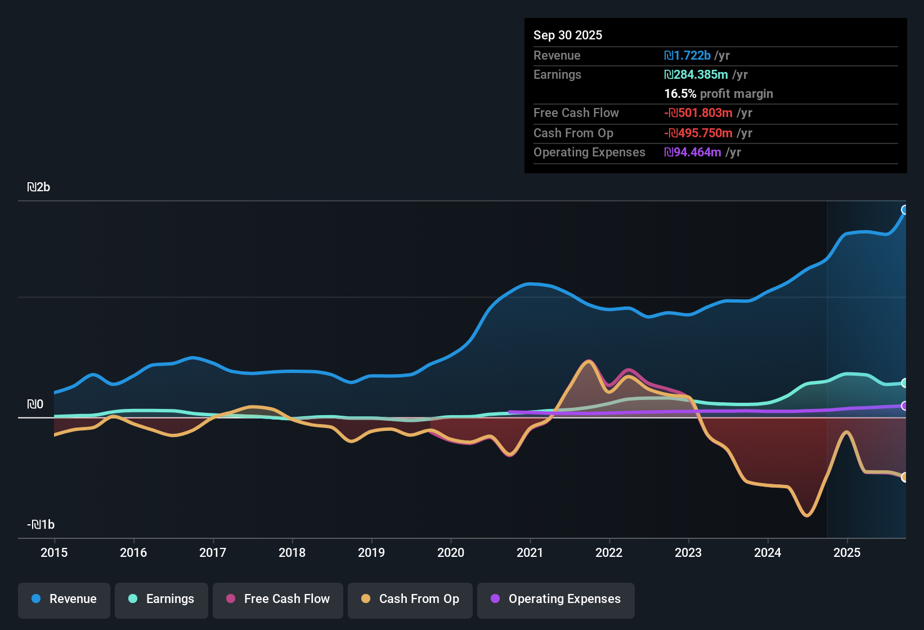Select the blue Revenue endpoint marker on the chart
This screenshot has height=630, width=924.
tap(905, 210)
